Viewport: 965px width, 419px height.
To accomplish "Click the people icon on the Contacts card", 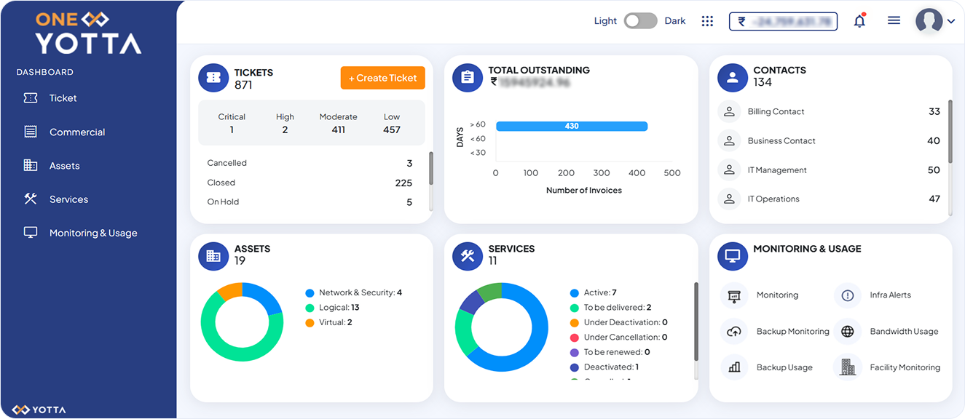I will click(731, 78).
